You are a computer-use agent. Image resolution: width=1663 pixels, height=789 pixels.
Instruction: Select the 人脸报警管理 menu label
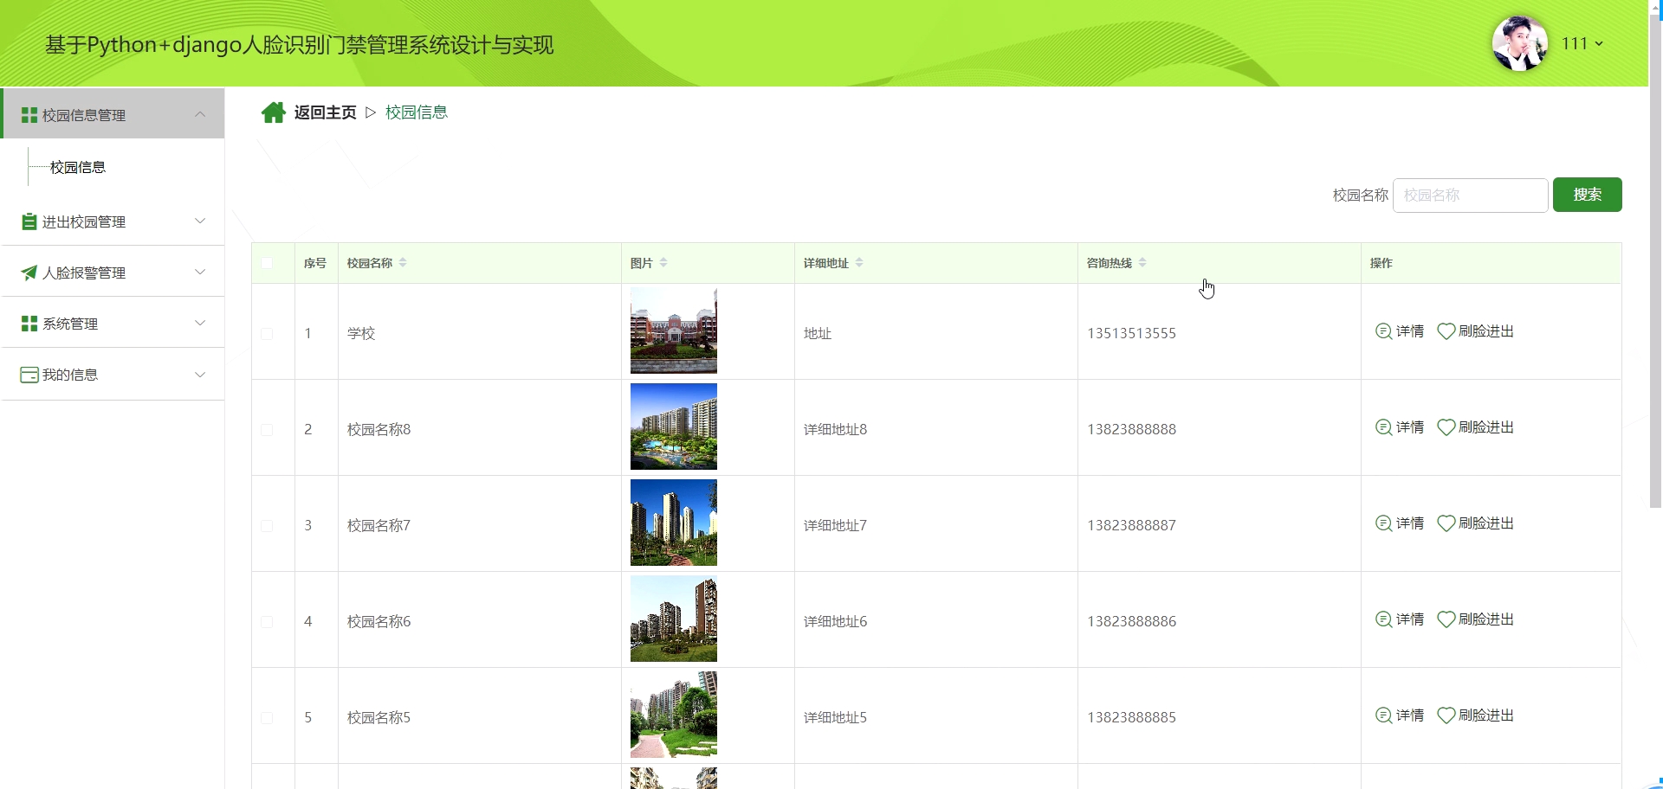[84, 273]
